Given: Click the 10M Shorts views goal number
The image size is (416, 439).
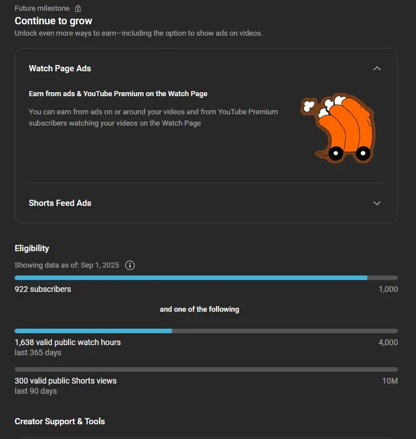Looking at the screenshot, I should click(x=390, y=381).
